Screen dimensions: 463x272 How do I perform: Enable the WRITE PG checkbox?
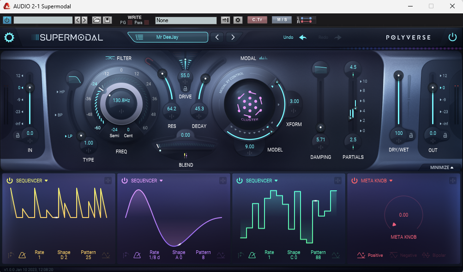pos(130,23)
